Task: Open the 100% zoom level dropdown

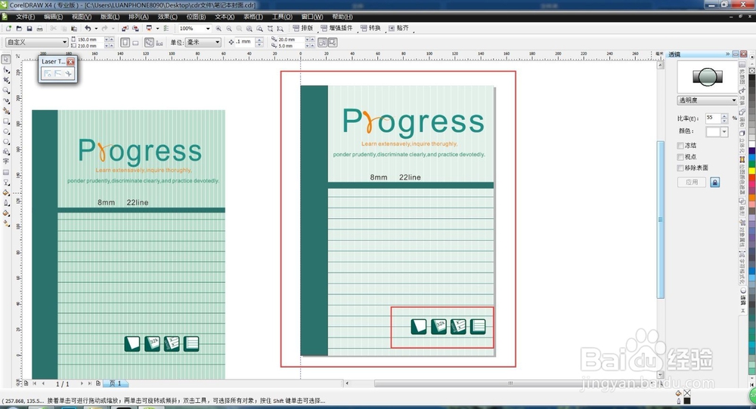Action: click(208, 29)
